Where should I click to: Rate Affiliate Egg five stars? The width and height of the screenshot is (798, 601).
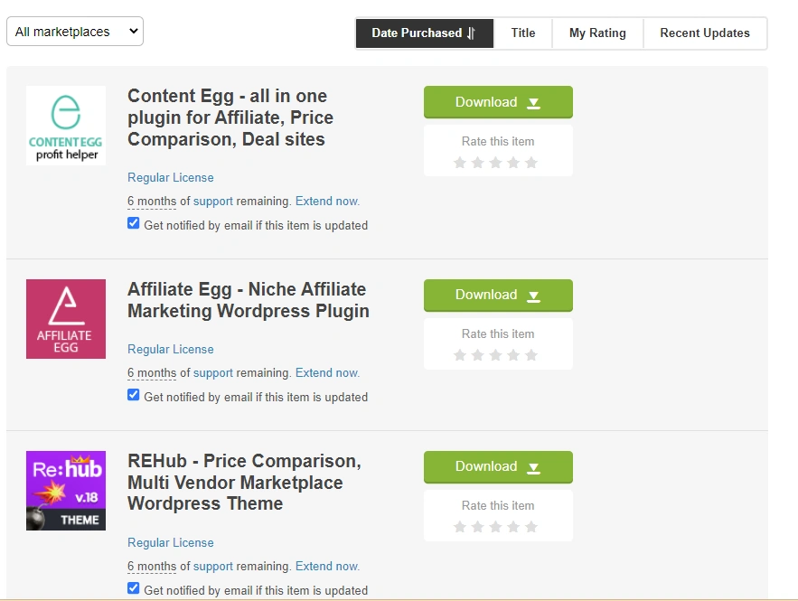pyautogui.click(x=530, y=354)
